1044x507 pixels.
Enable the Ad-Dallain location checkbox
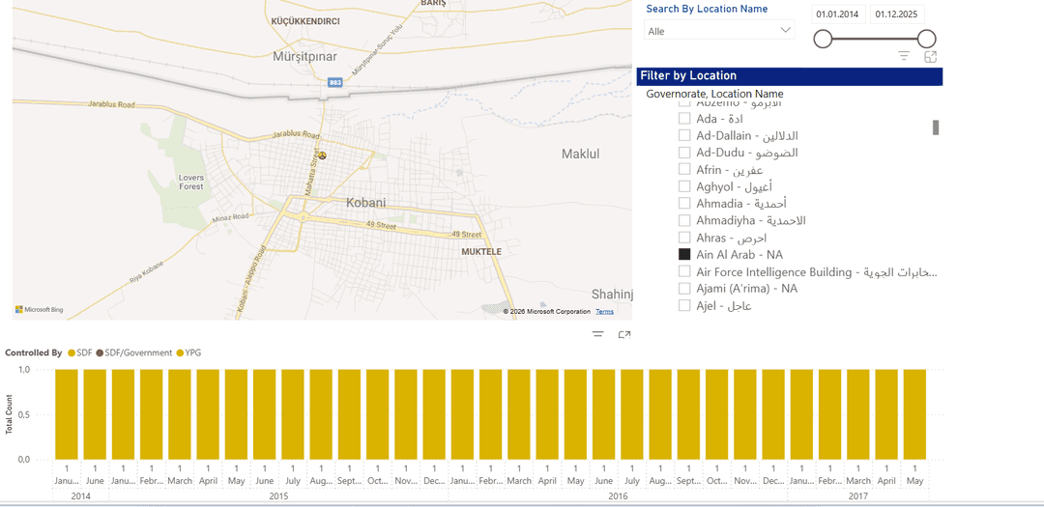(684, 136)
